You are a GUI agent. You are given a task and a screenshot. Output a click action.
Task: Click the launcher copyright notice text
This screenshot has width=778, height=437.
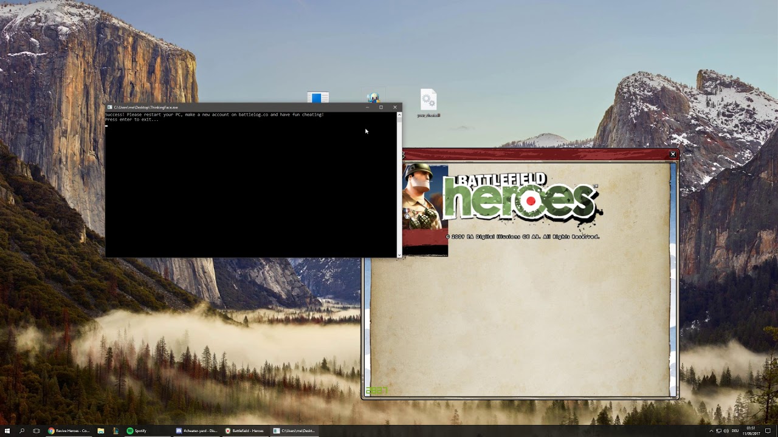[x=523, y=237]
